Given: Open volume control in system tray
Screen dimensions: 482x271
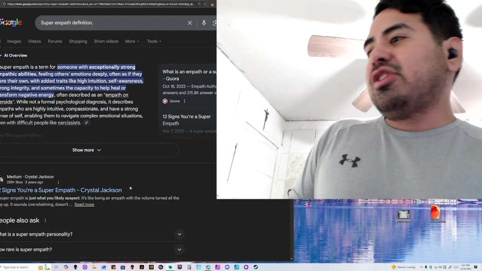Looking at the screenshot, I should [440, 267].
